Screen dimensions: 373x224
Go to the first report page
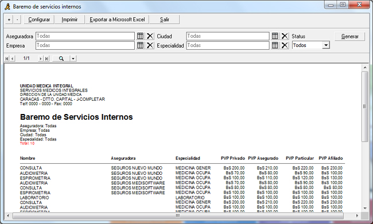point(7,58)
